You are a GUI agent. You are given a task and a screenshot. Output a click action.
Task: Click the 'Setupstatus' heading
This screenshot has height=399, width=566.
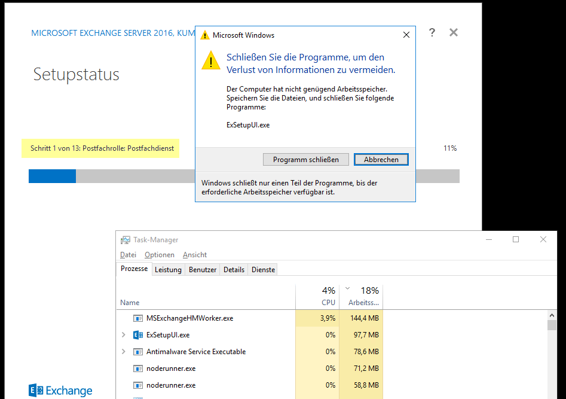tap(76, 74)
